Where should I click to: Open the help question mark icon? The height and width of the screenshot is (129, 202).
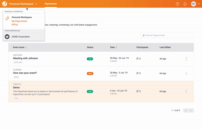177,4
